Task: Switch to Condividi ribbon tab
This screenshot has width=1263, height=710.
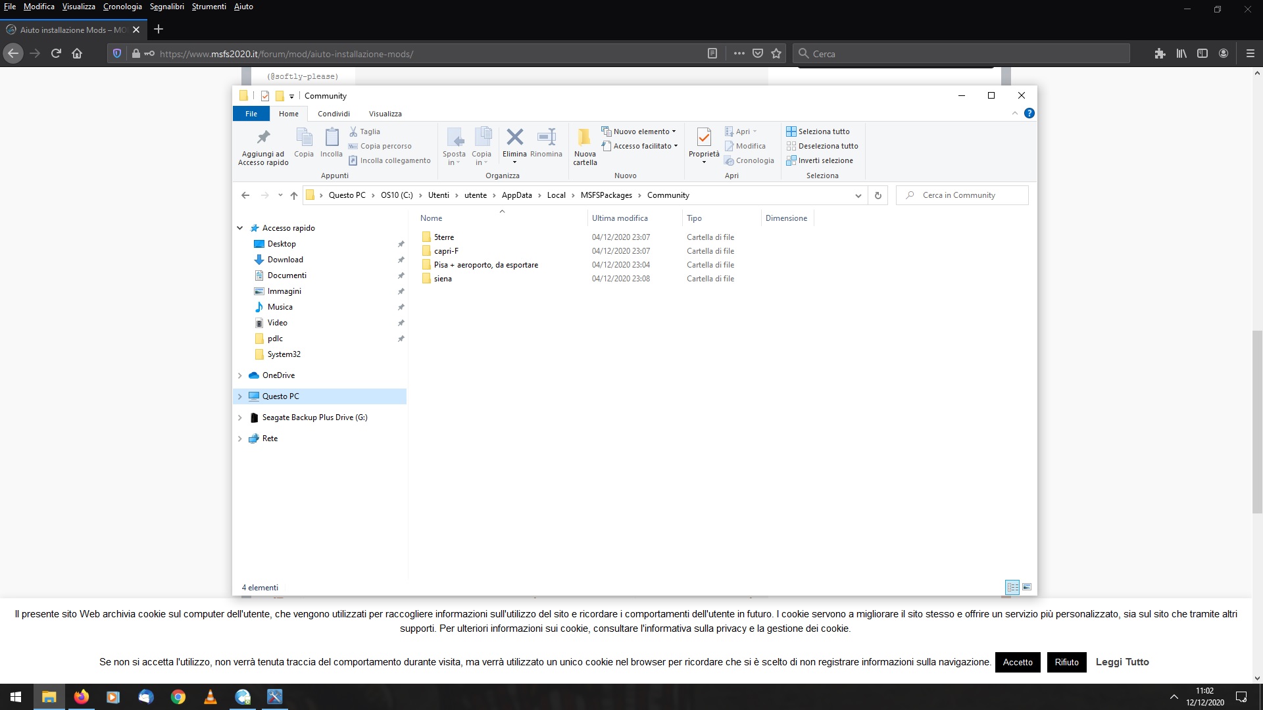Action: pos(334,114)
